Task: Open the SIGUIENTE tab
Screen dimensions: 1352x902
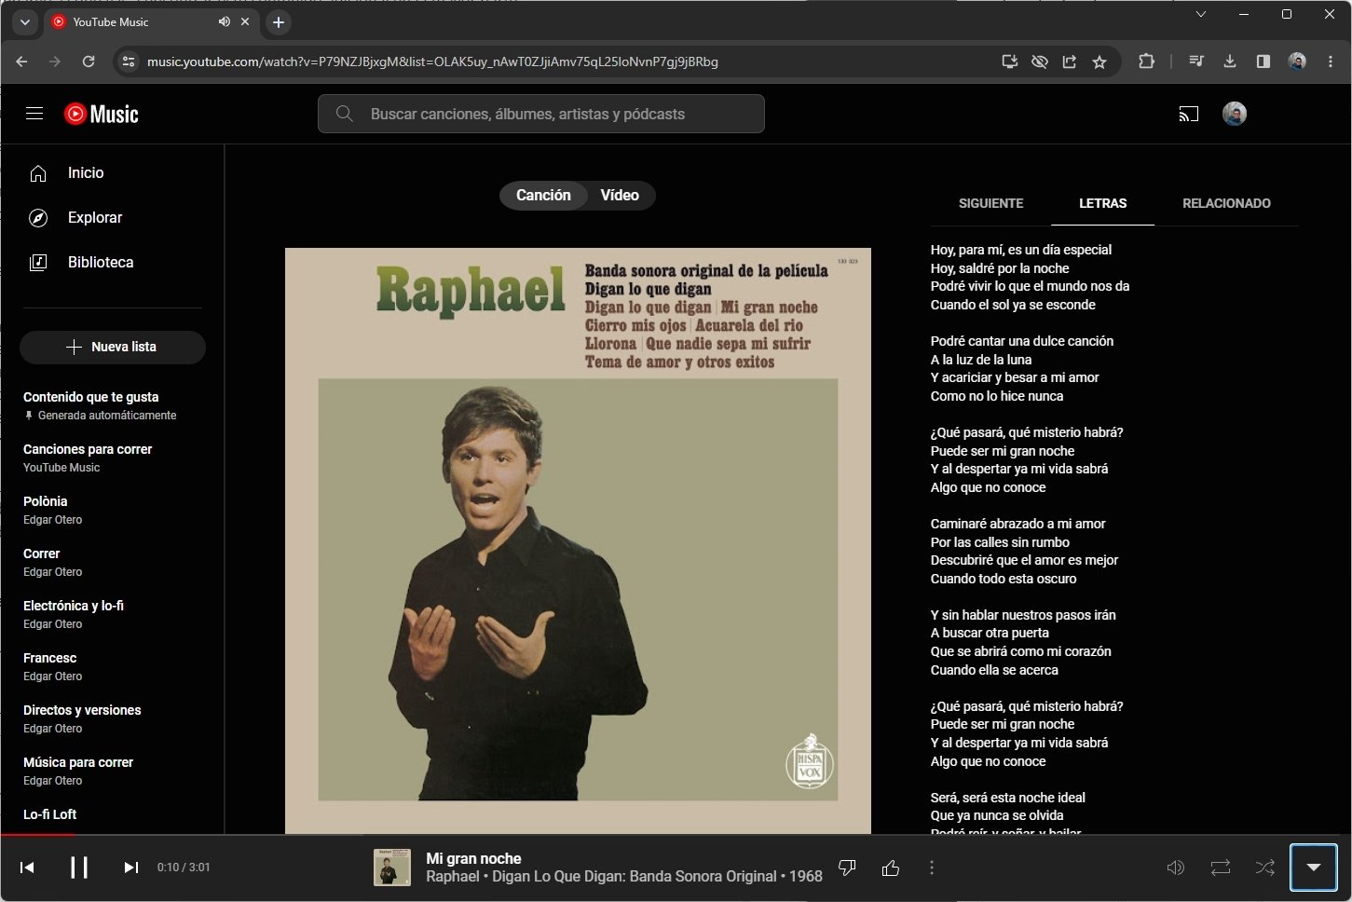Action: click(990, 203)
